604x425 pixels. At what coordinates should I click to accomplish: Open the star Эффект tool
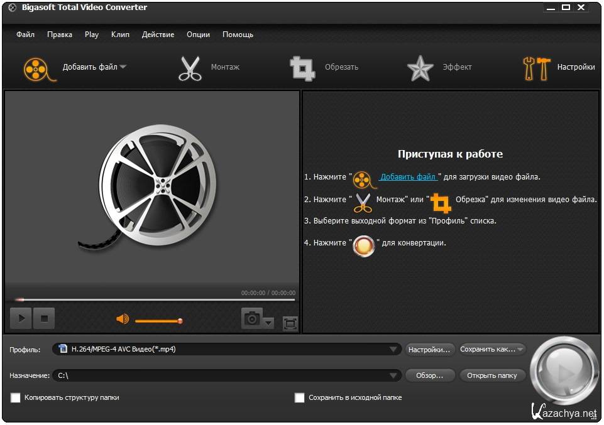coord(420,68)
